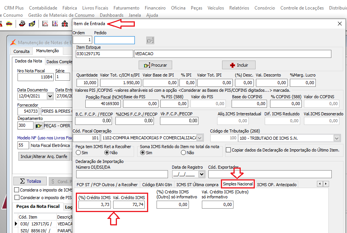This screenshot has height=233, width=347.
Task: Expand the Código de Tributação dropdown
Action: click(336, 138)
